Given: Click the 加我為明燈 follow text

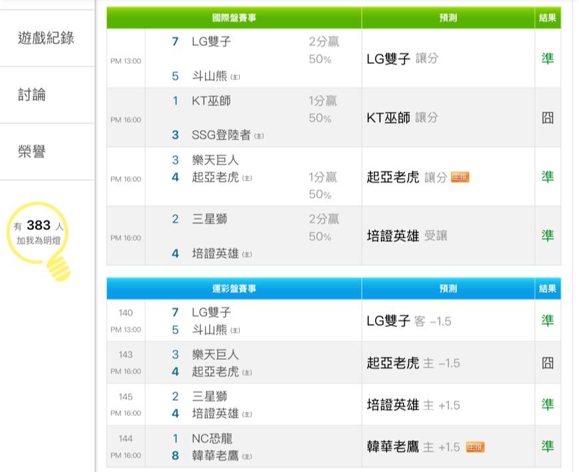Looking at the screenshot, I should (x=42, y=239).
